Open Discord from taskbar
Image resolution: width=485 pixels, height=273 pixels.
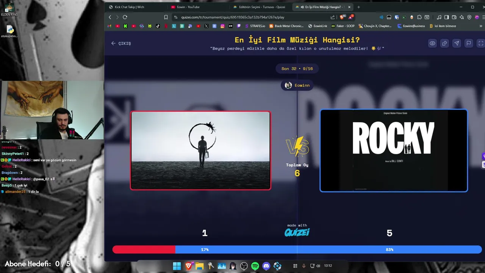[x=266, y=266]
